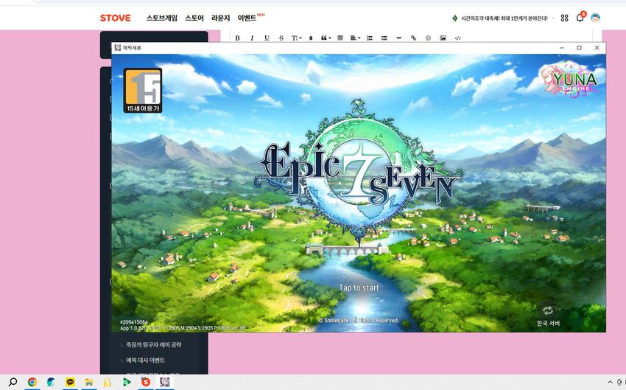
Task: Open the notifications bell
Action: pyautogui.click(x=580, y=18)
